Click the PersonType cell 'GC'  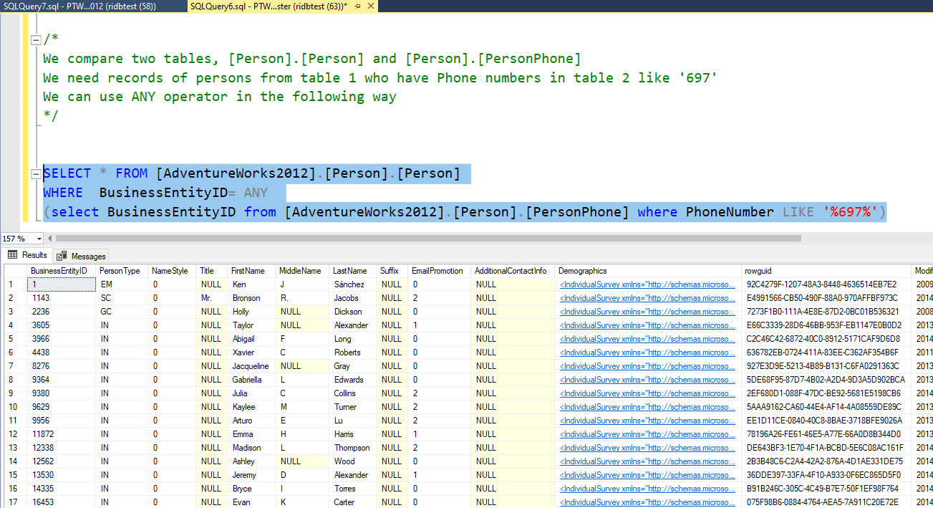(x=122, y=312)
